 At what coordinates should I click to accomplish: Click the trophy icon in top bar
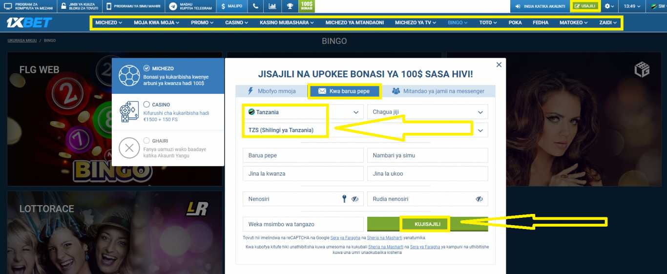[290, 6]
